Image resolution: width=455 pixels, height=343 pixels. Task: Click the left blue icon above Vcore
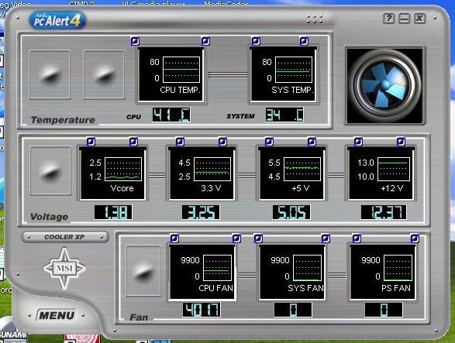[x=91, y=142]
